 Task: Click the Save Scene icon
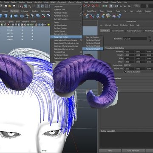click(14, 6)
